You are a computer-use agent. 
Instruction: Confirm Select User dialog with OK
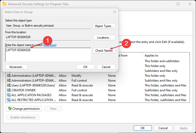point(85,67)
